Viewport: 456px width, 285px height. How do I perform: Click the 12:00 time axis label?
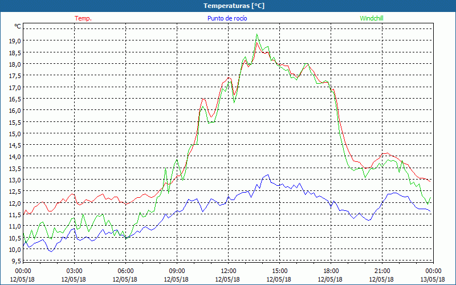click(229, 271)
